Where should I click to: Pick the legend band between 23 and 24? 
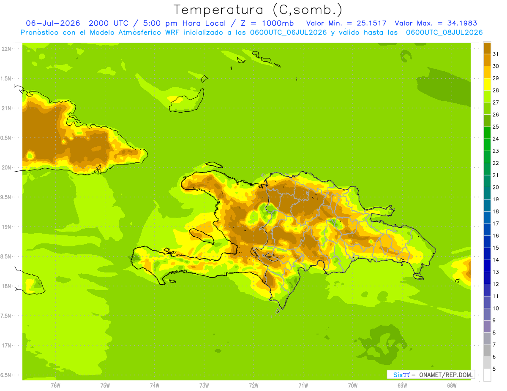point(487,145)
